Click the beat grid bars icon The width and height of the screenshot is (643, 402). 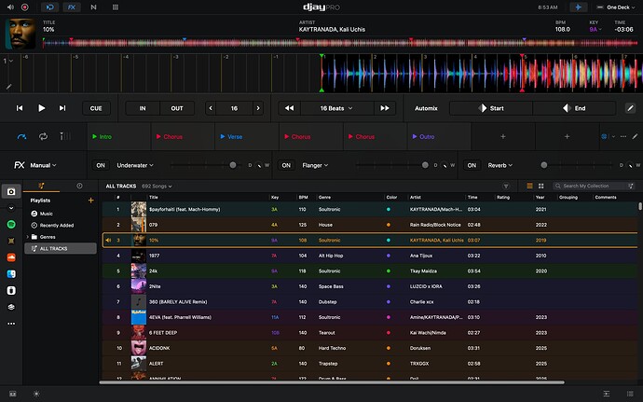pos(65,136)
